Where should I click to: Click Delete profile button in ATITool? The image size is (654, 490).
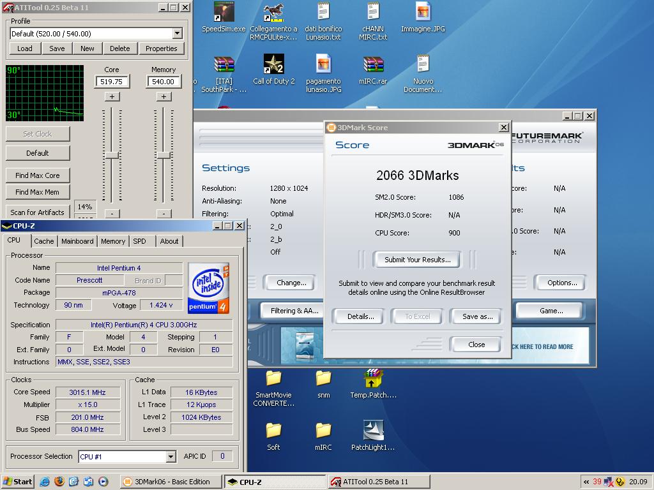pos(120,48)
